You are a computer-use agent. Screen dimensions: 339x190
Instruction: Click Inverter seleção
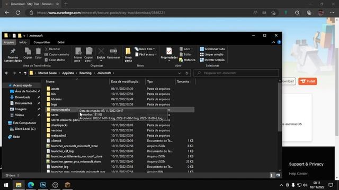(212, 60)
